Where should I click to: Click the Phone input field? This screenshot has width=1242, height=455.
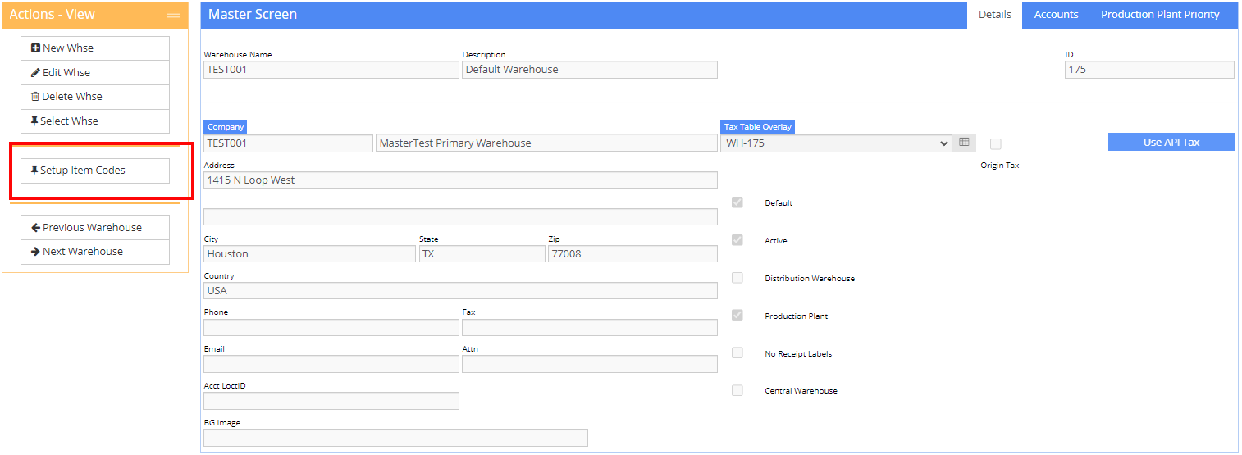tap(331, 328)
